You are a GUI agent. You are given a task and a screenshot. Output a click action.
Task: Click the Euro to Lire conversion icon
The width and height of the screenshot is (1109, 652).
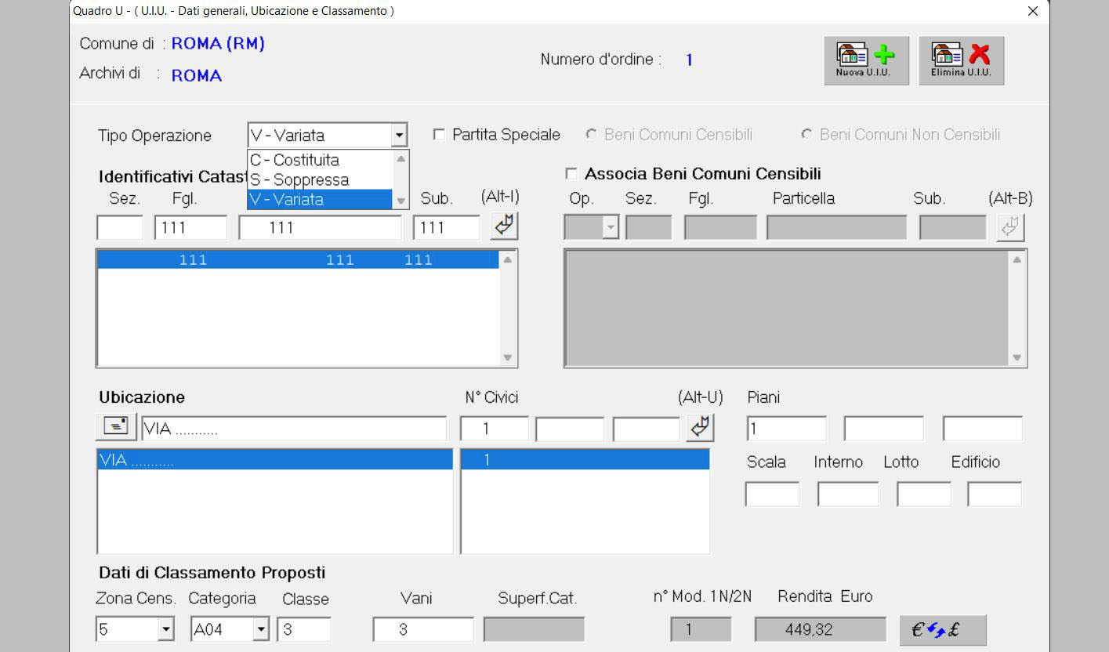[942, 630]
